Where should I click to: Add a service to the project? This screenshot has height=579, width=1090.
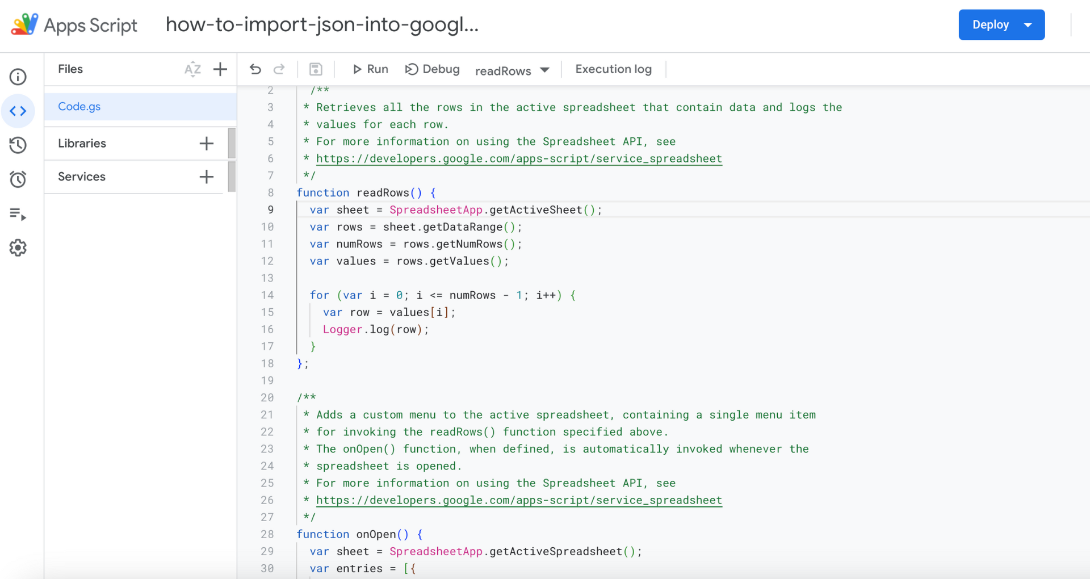[x=206, y=177]
